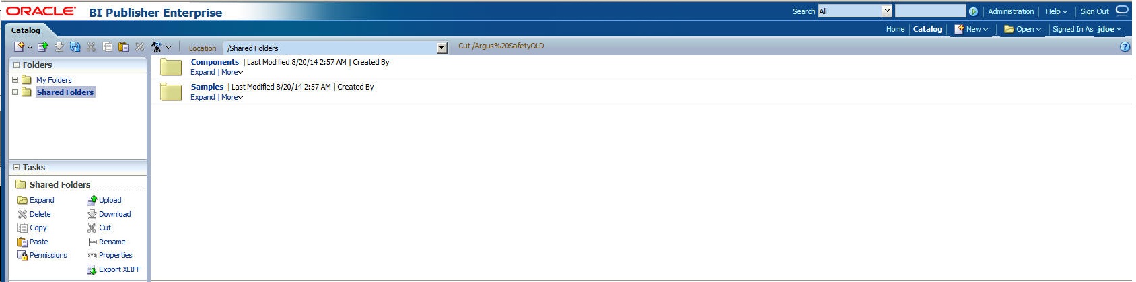Click the Paste clipboard toolbar icon
Viewport: 1136px width, 282px height.
(123, 47)
